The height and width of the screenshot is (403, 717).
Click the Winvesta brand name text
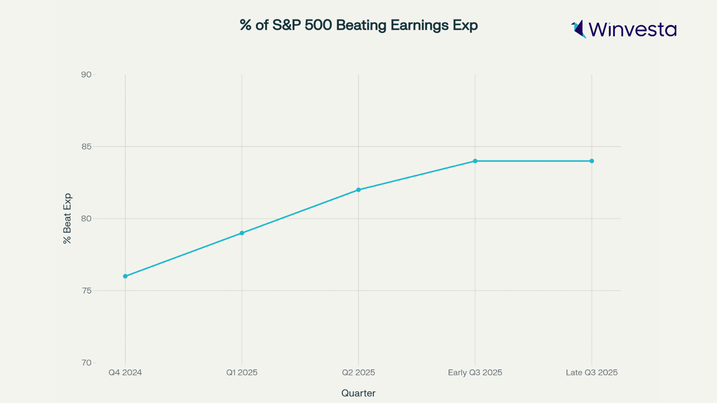point(632,30)
